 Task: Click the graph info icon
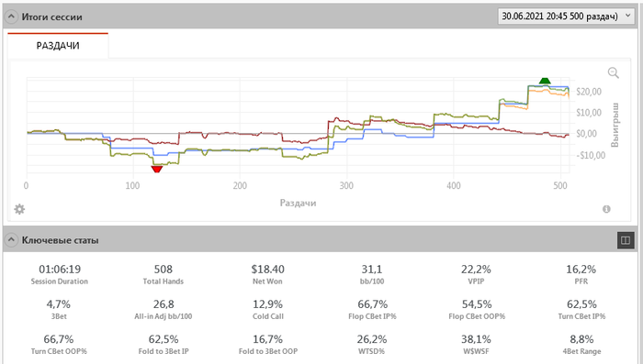[x=606, y=209]
